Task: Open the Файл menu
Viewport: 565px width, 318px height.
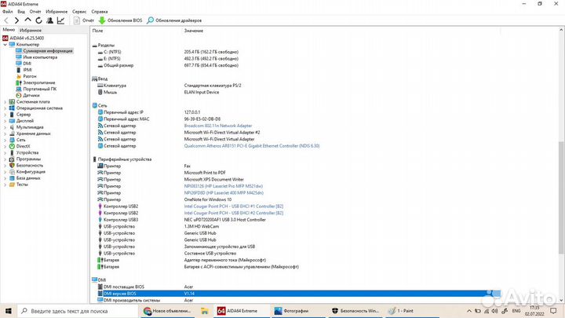Action: click(7, 12)
